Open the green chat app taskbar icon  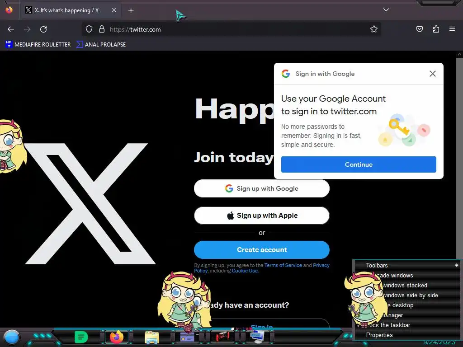[x=81, y=337]
